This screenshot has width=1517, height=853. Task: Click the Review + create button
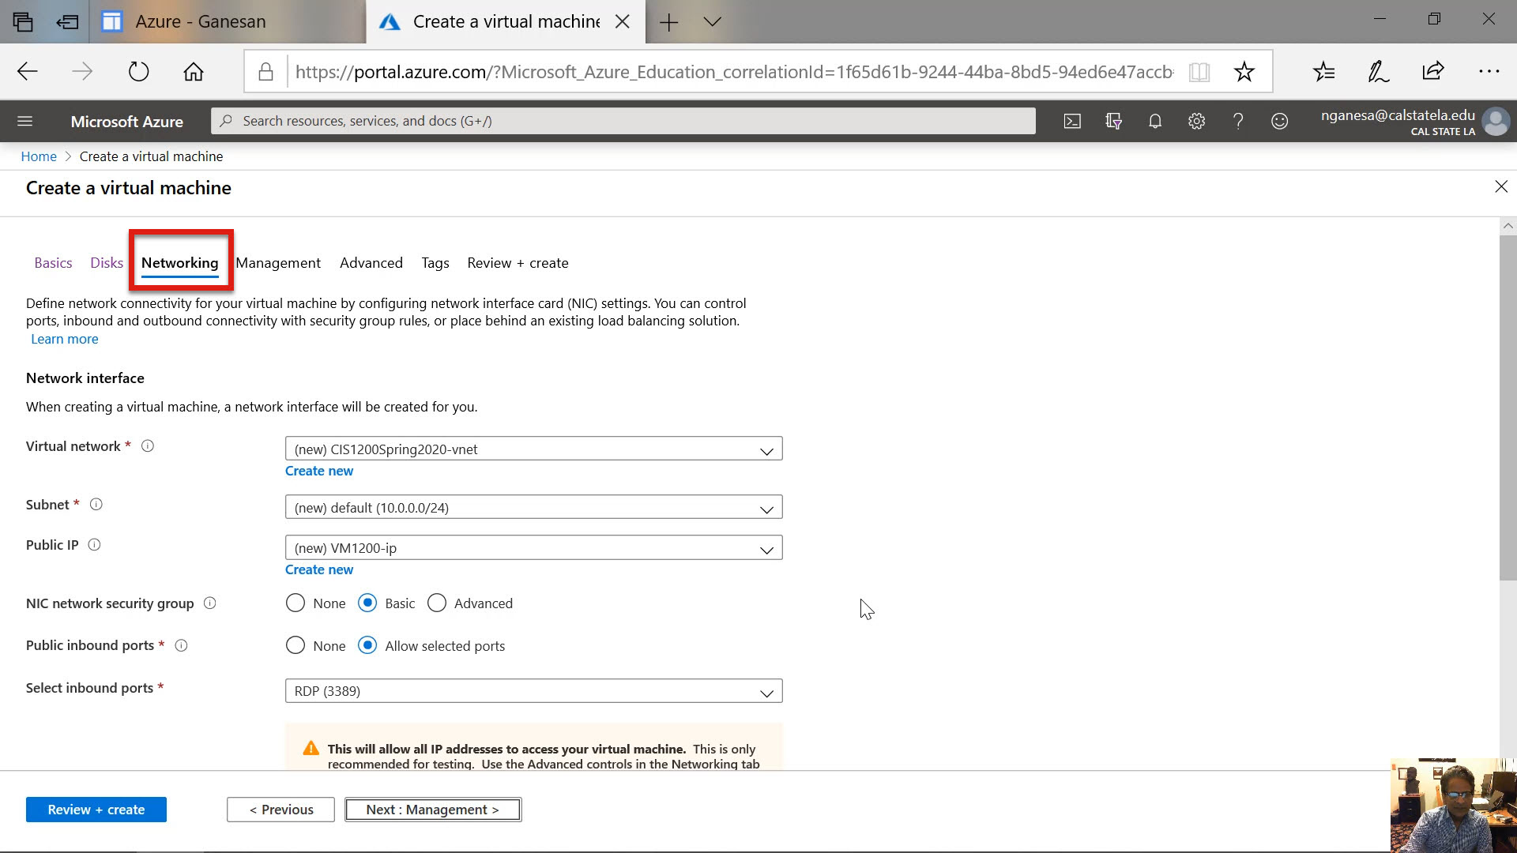96,810
